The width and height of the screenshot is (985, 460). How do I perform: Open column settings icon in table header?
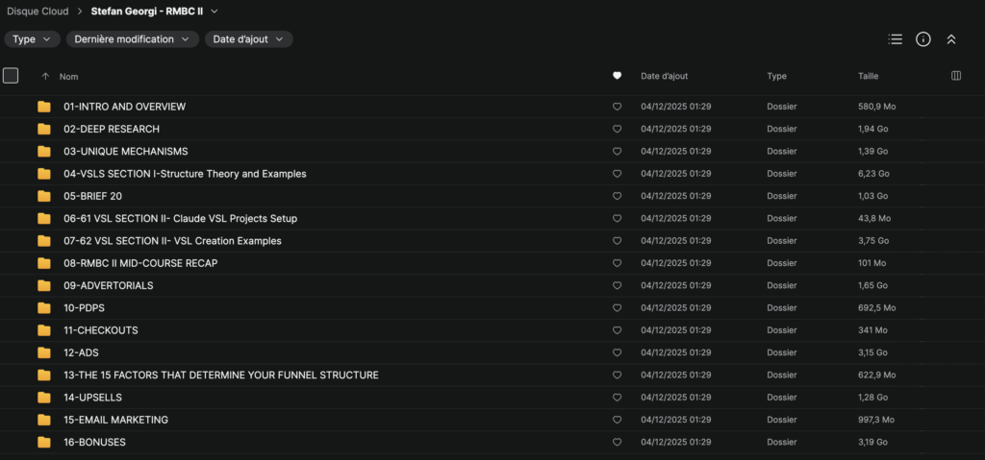956,76
